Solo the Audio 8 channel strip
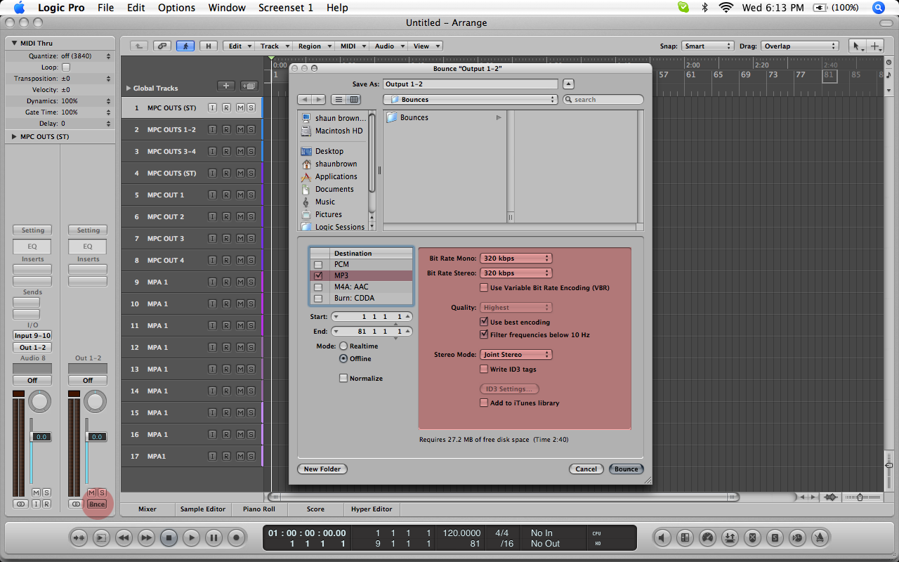899x562 pixels. pos(47,492)
